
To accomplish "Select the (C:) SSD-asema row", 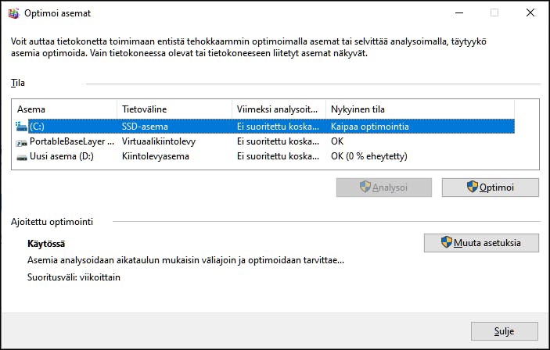I will (264, 127).
